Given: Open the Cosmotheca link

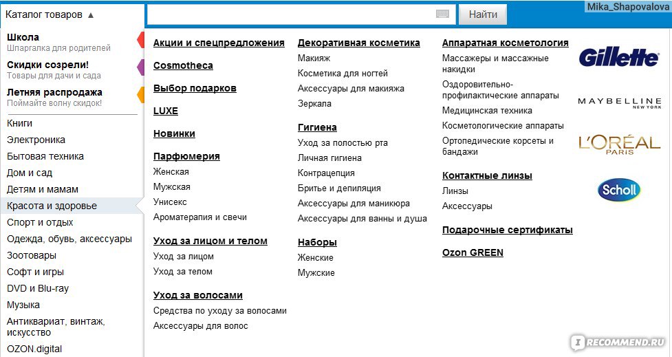Looking at the screenshot, I should click(x=183, y=65).
